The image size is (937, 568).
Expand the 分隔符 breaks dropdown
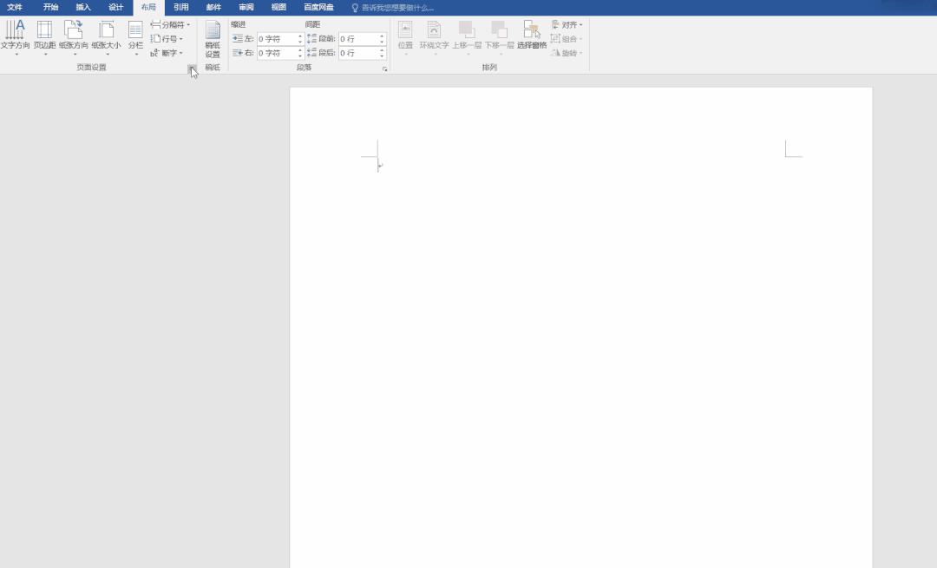point(170,25)
